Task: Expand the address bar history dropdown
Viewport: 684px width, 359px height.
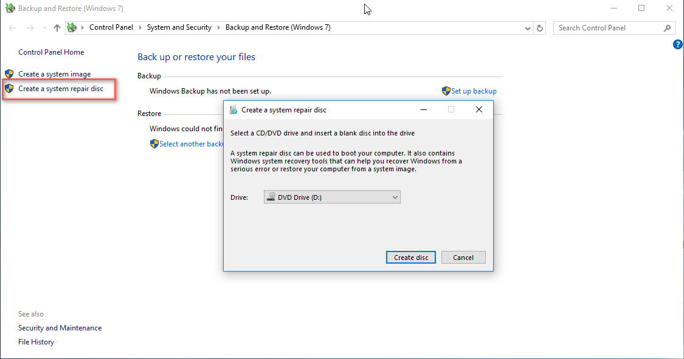Action: pyautogui.click(x=527, y=28)
